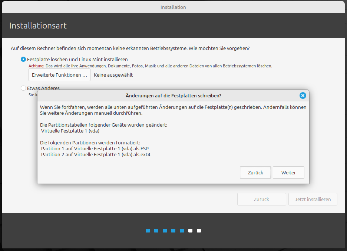Click the 'Virtuelle Festplatte 1 (vda)' device line

point(70,131)
